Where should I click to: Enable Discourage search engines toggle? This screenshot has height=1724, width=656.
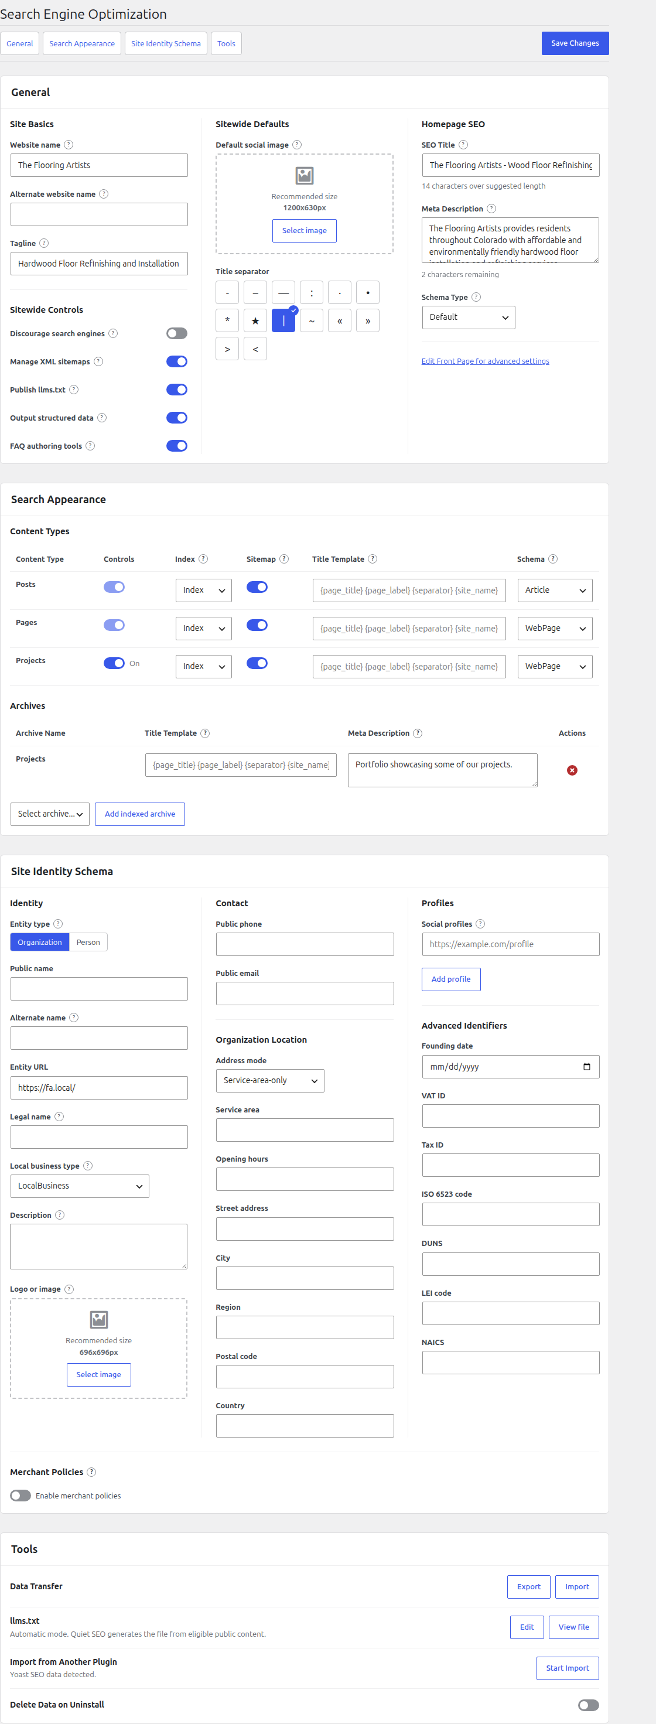coord(177,333)
